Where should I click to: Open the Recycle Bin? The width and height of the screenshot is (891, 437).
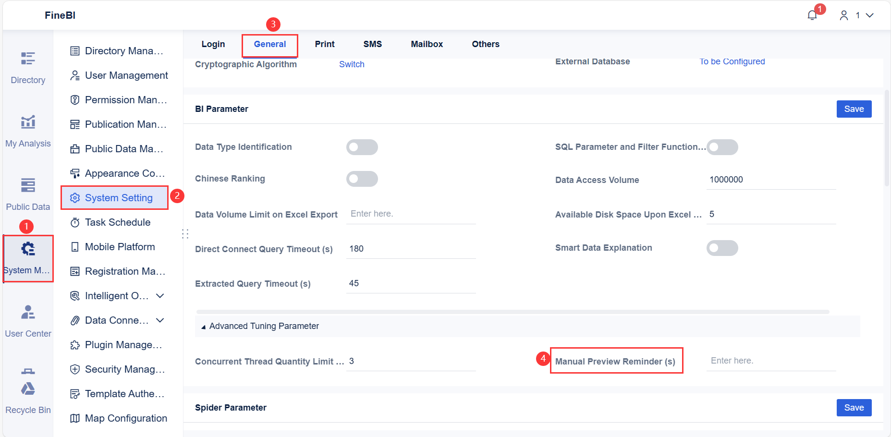pos(27,394)
